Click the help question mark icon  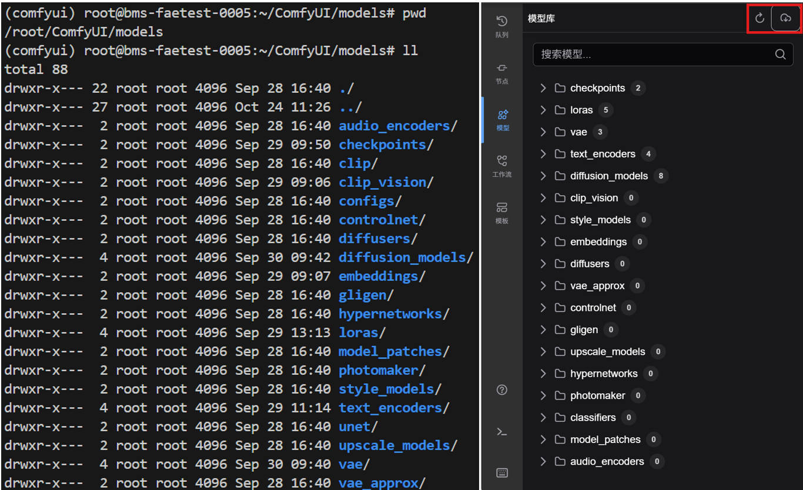(501, 390)
